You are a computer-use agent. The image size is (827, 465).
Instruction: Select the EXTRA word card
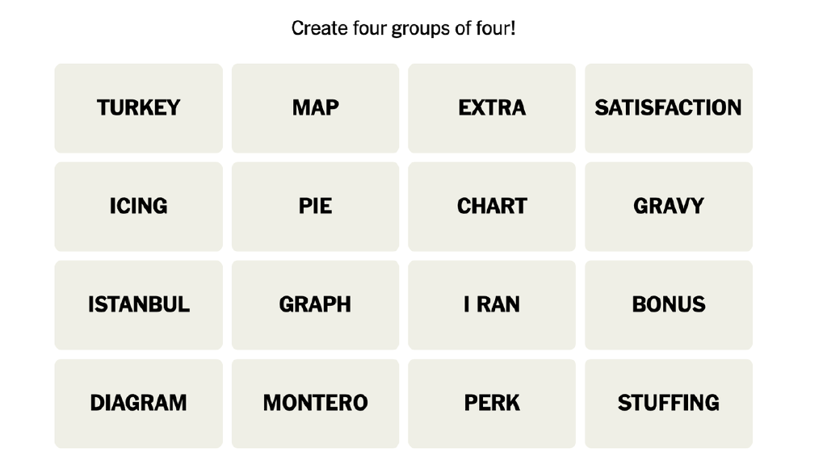492,108
